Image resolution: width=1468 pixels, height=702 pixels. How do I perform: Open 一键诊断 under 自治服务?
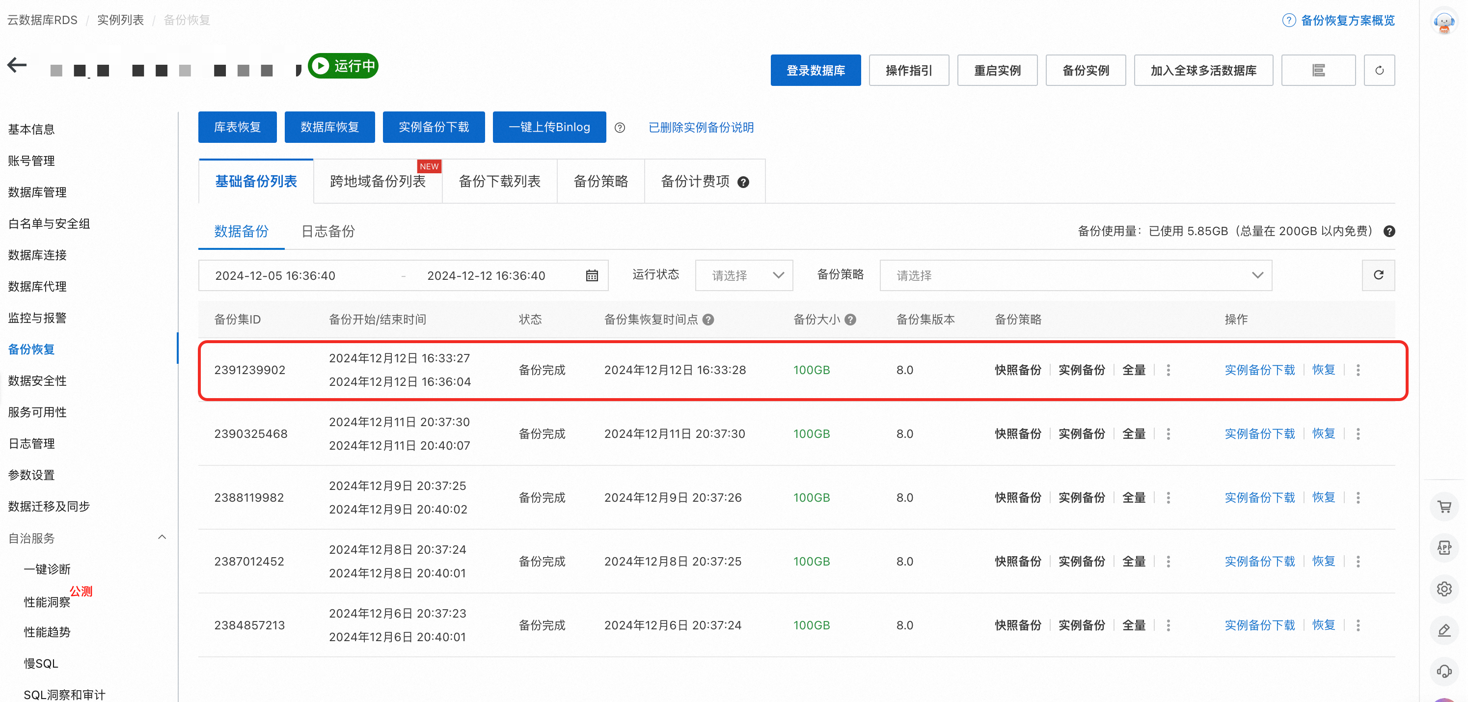pyautogui.click(x=47, y=569)
